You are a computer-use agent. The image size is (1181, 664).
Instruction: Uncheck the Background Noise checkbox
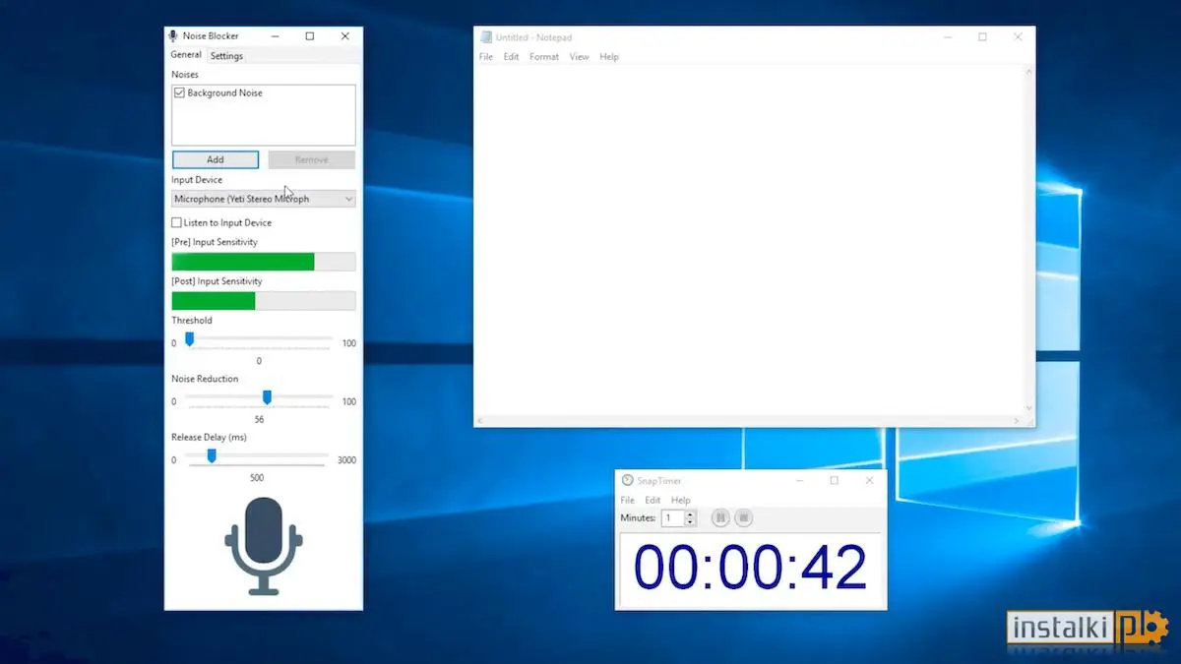click(x=179, y=92)
